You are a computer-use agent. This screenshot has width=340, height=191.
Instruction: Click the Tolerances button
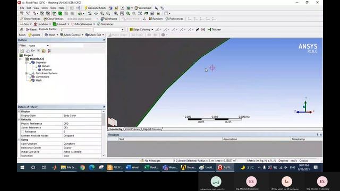[105, 24]
